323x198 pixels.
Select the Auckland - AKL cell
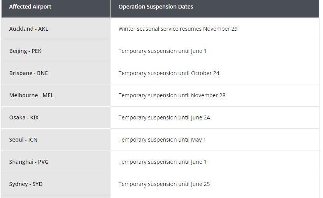click(x=56, y=29)
